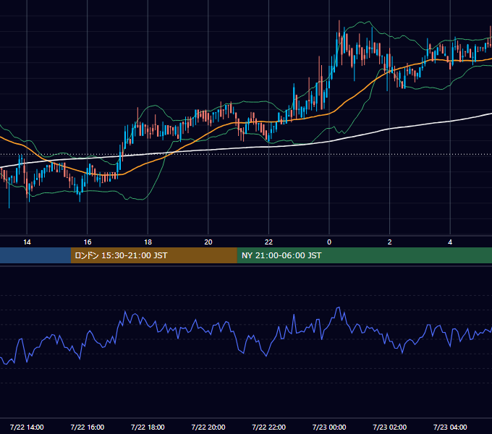Click hour label 22 under the price chart

click(269, 242)
